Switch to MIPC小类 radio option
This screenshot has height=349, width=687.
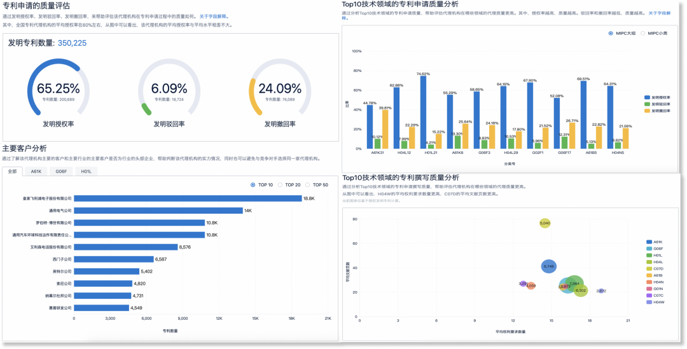point(642,33)
